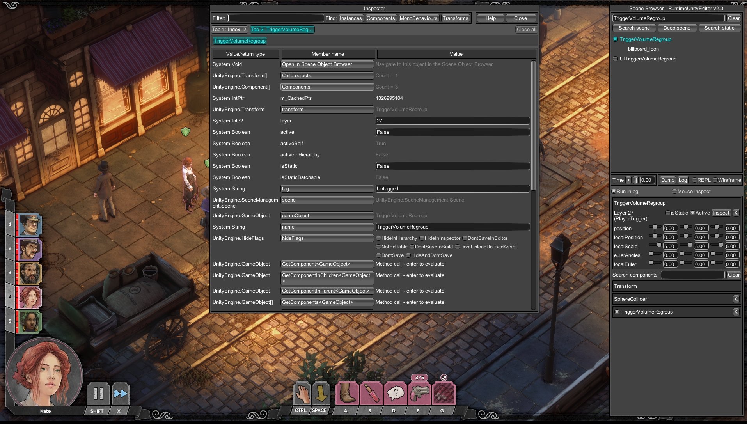This screenshot has height=424, width=747.
Task: Select character 2 portrait with mustache
Action: [x=29, y=249]
